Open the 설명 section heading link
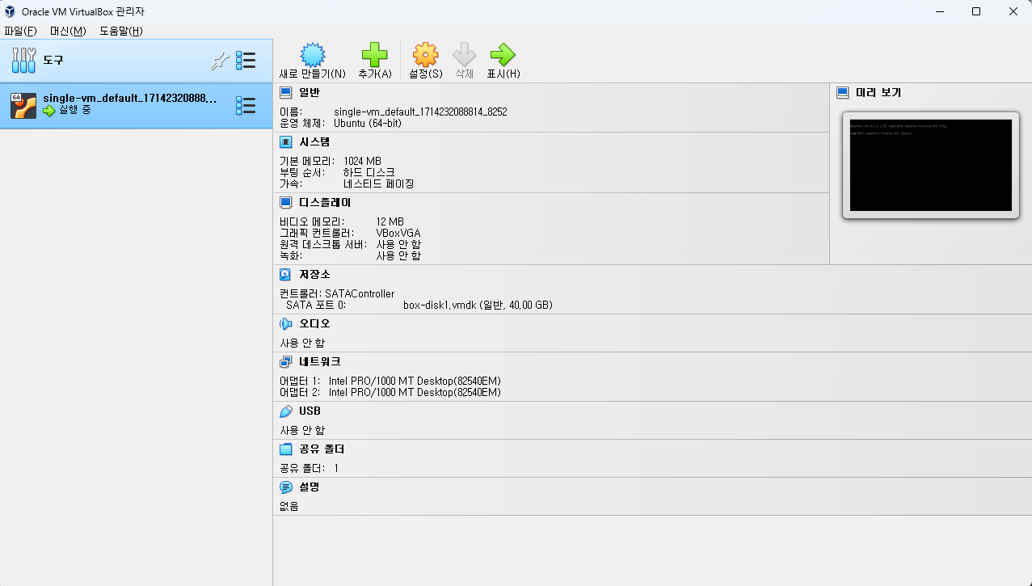The height and width of the screenshot is (586, 1032). pos(310,487)
